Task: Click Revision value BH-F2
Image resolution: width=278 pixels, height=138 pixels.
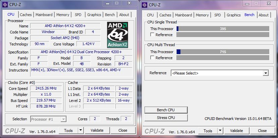Action: tap(123, 64)
